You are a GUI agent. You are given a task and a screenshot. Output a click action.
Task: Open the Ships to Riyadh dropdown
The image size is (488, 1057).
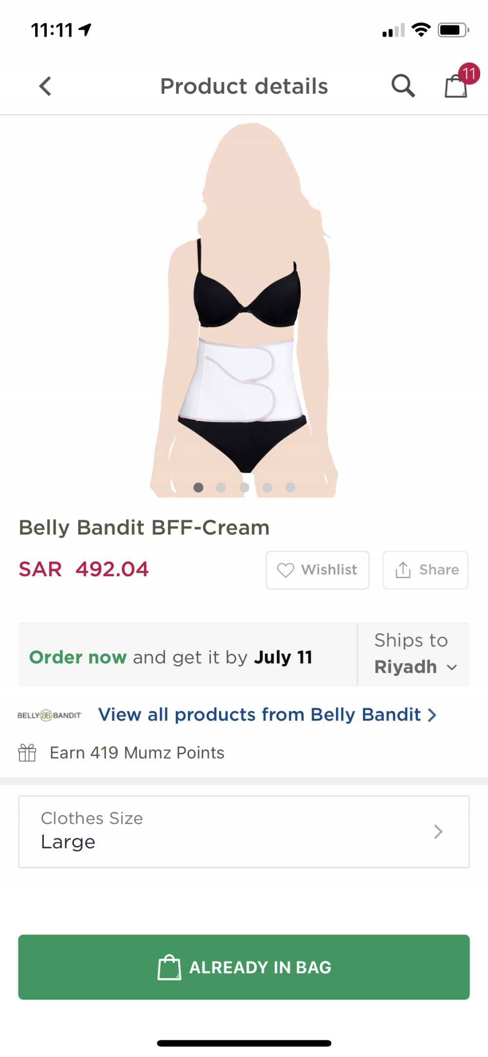(415, 654)
